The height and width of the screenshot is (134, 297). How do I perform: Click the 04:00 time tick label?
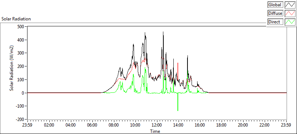pos(71,125)
